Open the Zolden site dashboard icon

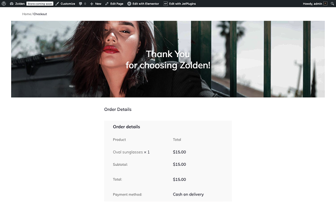click(12, 4)
